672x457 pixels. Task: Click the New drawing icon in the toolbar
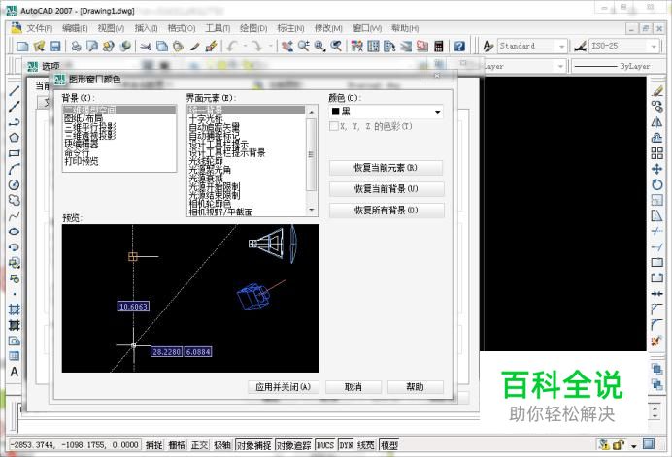pyautogui.click(x=22, y=46)
